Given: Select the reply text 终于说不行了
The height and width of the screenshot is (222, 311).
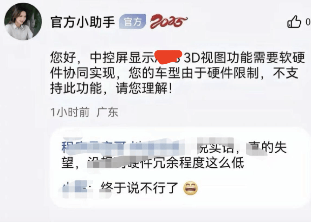Looking at the screenshot, I should [x=139, y=188].
